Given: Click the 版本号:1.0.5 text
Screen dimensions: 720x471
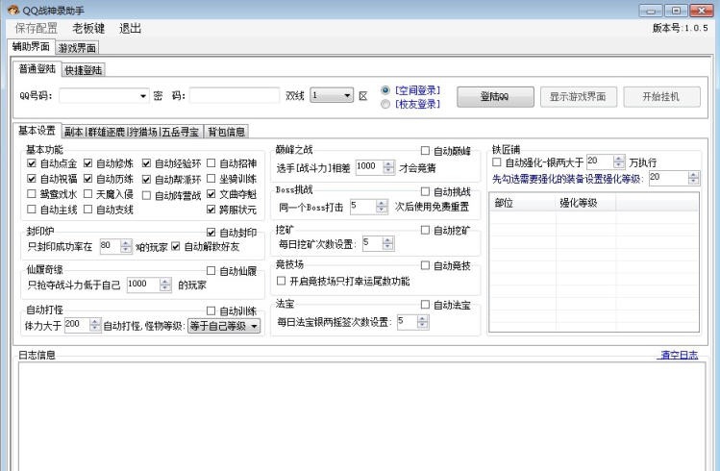Looking at the screenshot, I should (680, 28).
